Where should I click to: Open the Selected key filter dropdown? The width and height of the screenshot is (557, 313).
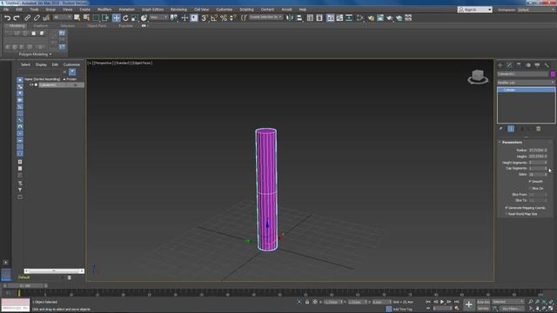(x=507, y=302)
